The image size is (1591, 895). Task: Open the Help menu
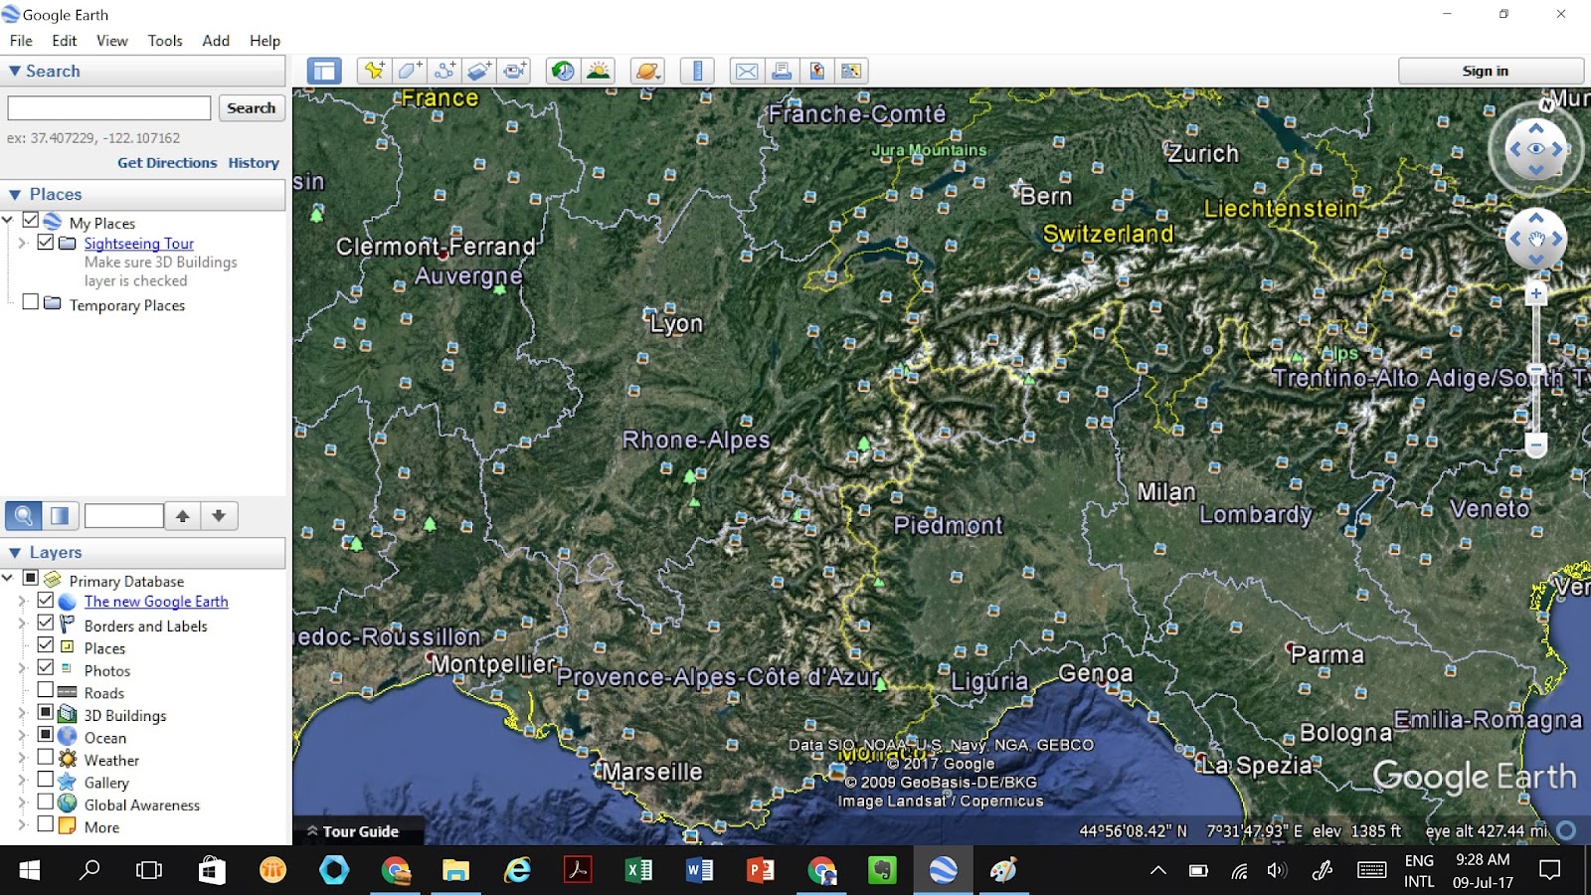[265, 41]
